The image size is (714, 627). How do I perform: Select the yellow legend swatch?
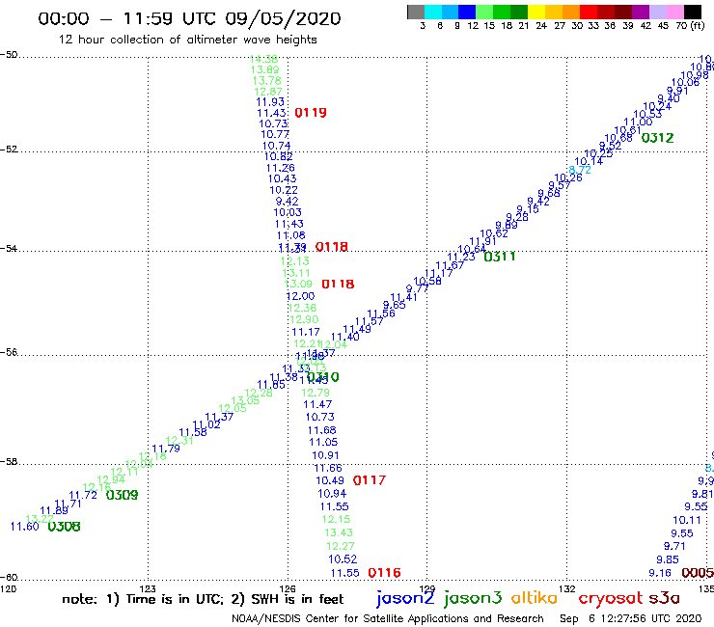point(535,12)
